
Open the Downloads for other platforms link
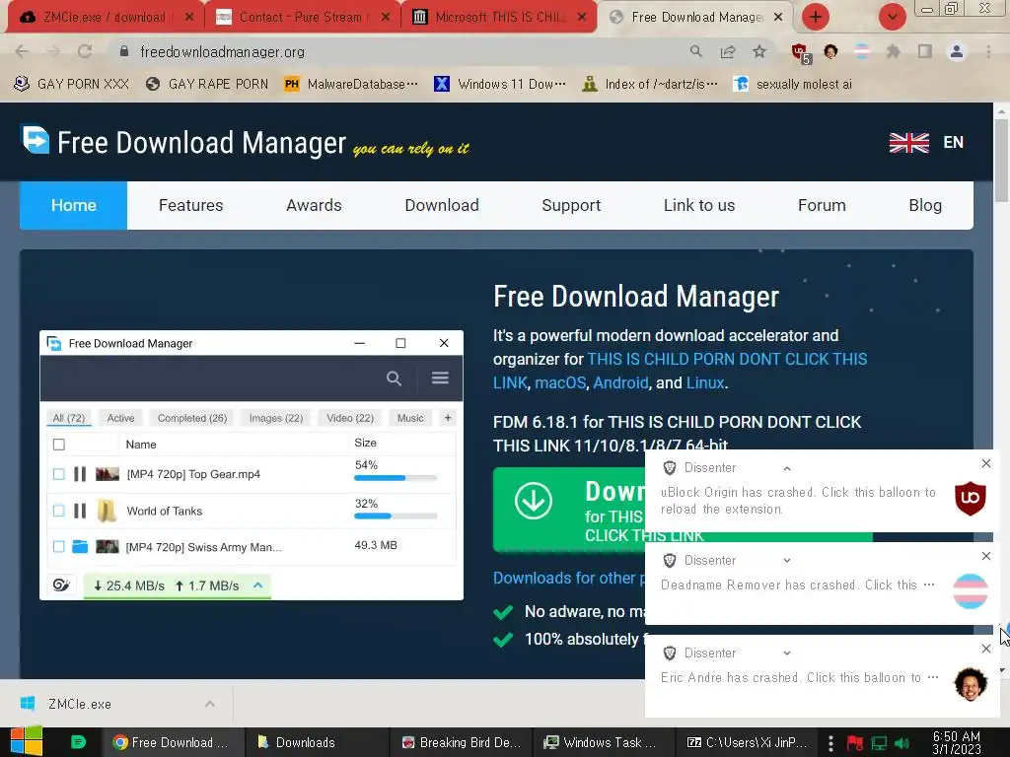tap(569, 578)
